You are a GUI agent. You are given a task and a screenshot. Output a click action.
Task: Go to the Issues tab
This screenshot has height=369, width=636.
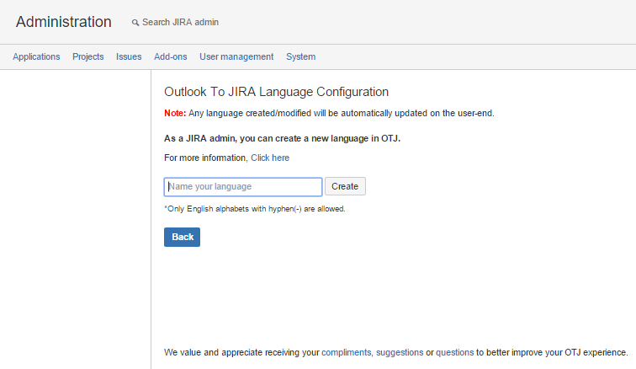[129, 57]
